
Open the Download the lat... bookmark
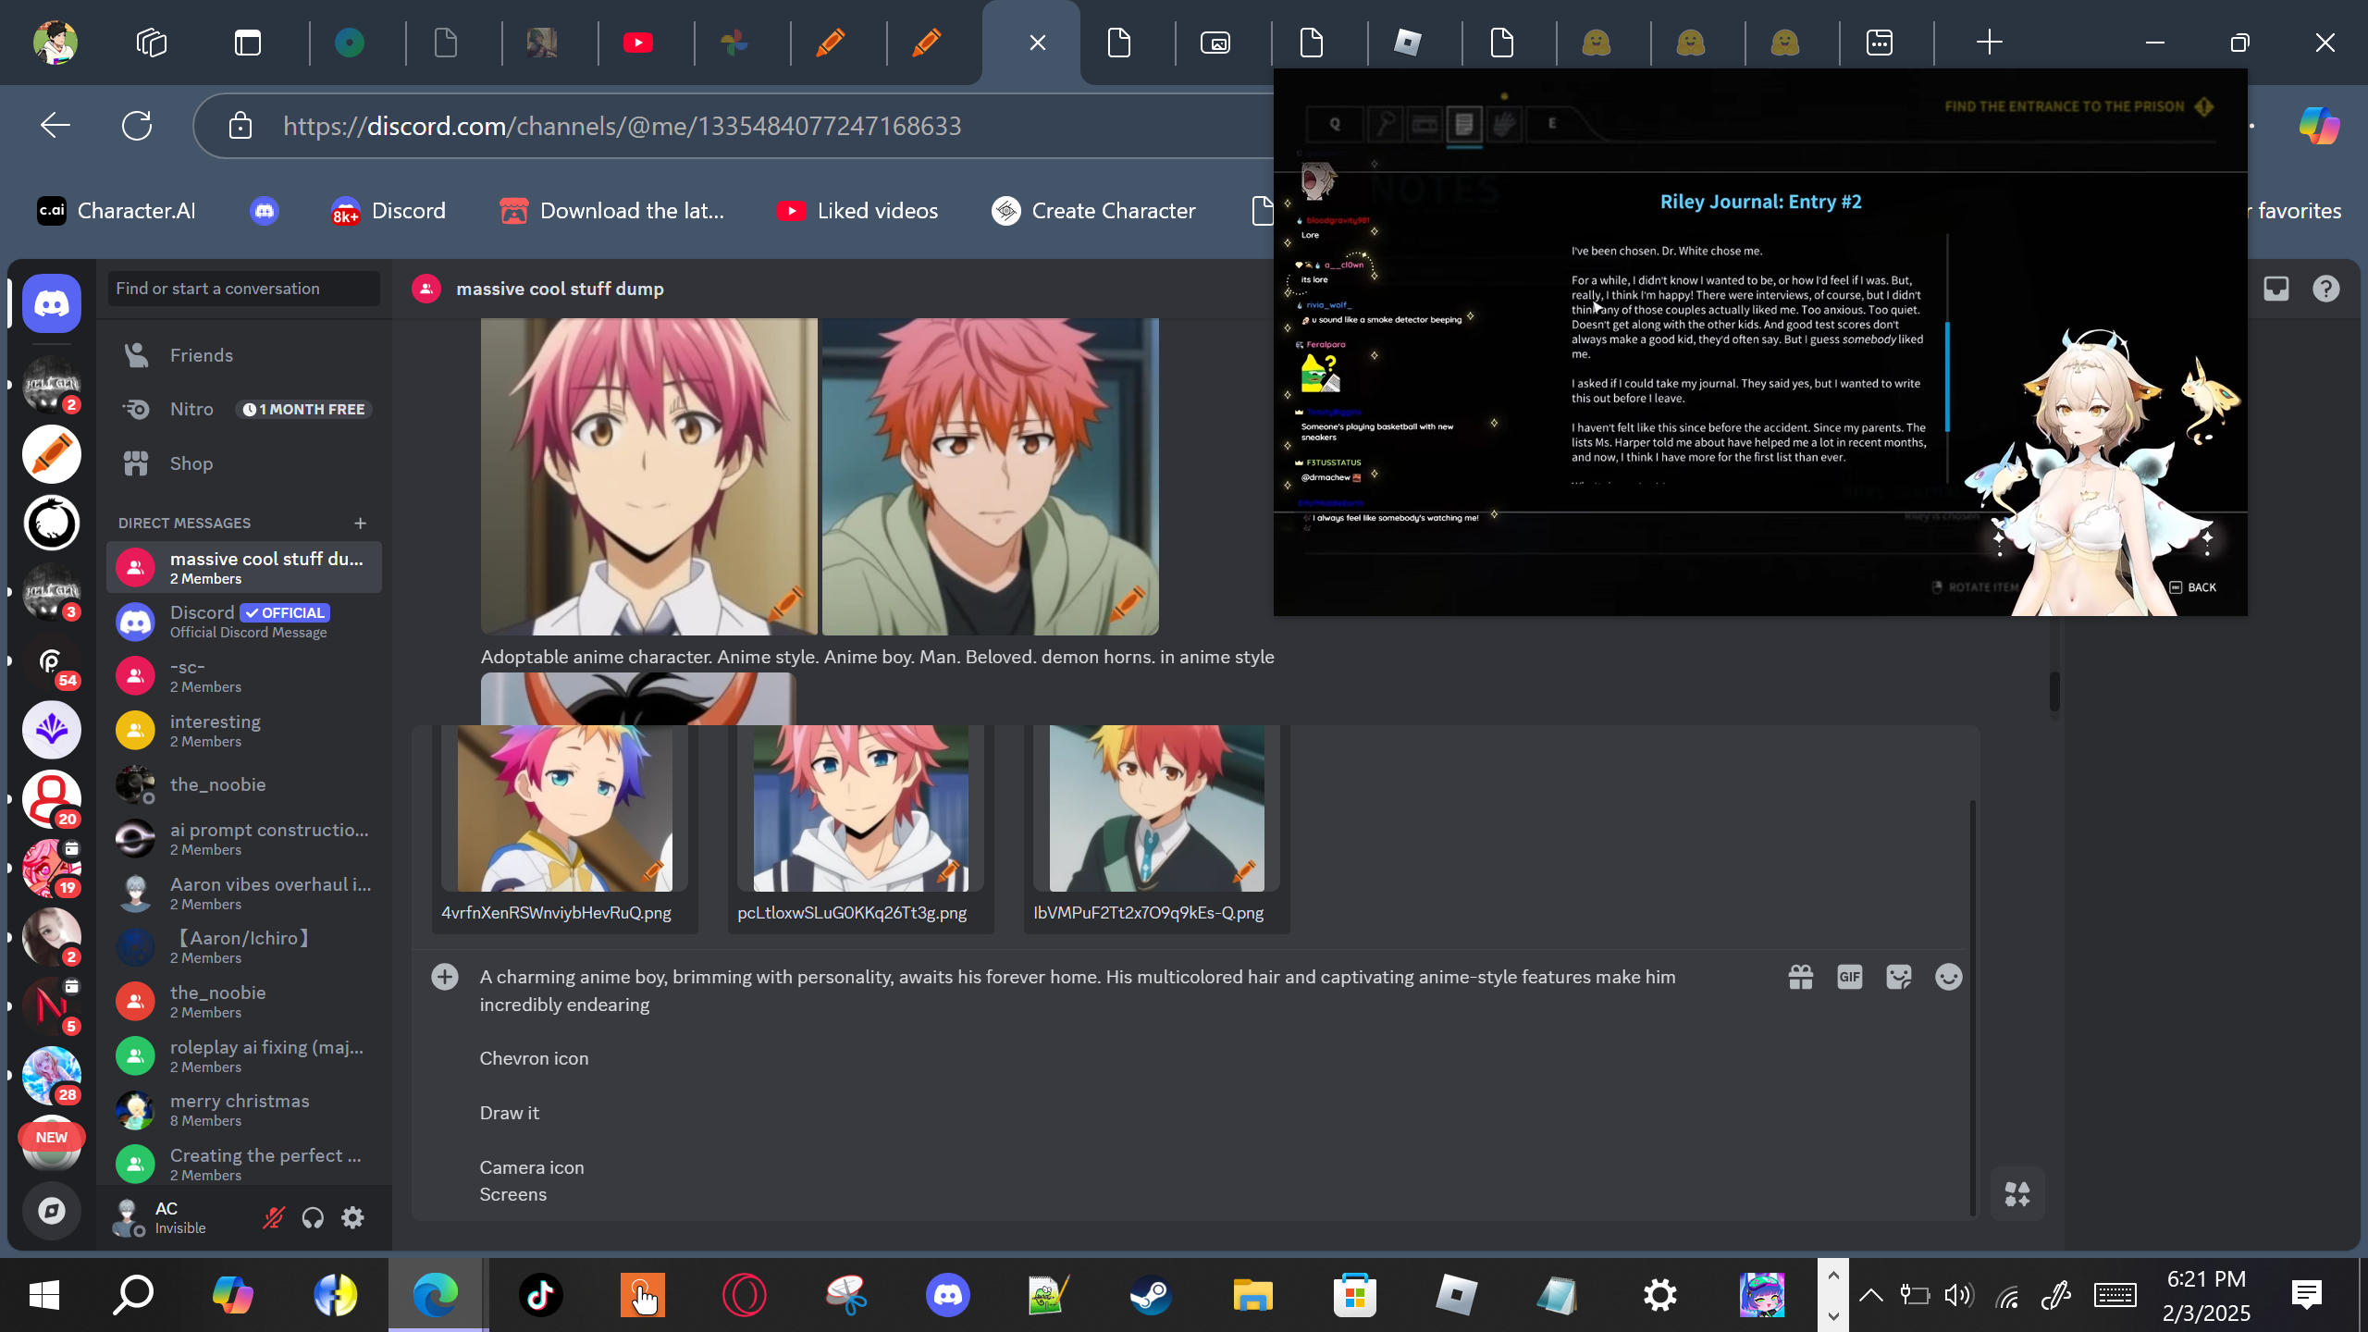(612, 211)
